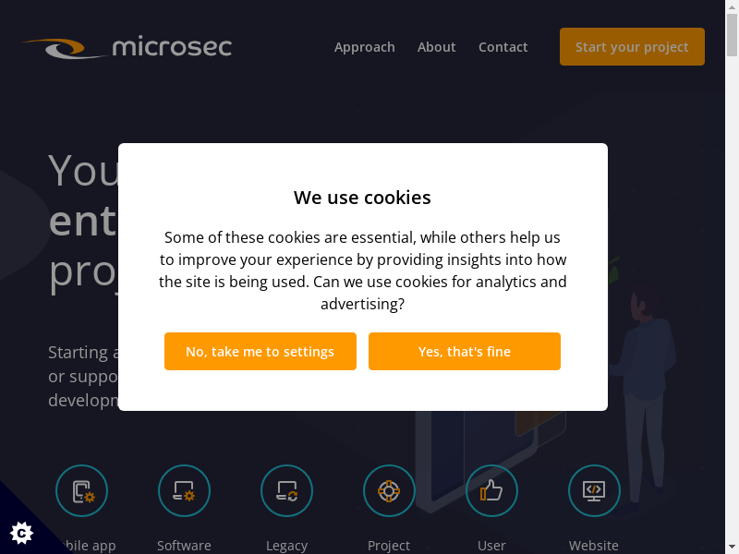The height and width of the screenshot is (554, 739).
Task: Click the microsec logo
Action: point(127,47)
